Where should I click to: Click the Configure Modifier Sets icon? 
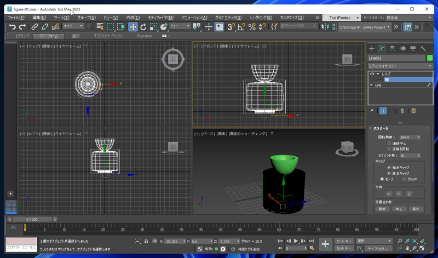(414, 111)
